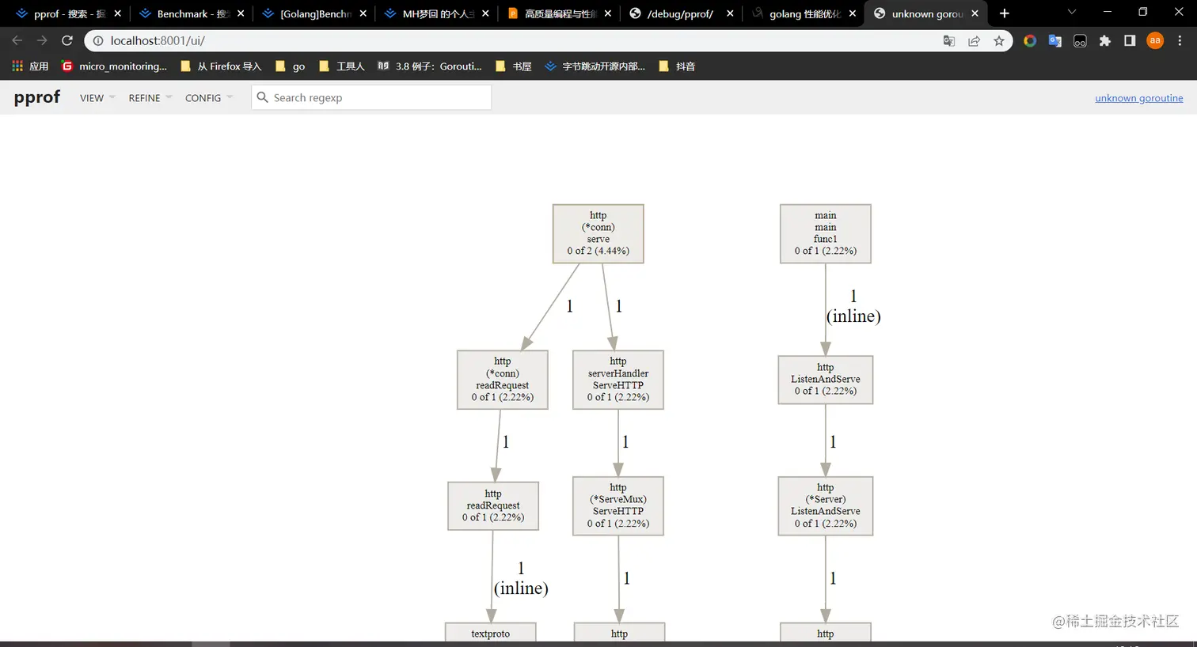Open micro_monitoring bookmark
The width and height of the screenshot is (1197, 647).
[114, 66]
